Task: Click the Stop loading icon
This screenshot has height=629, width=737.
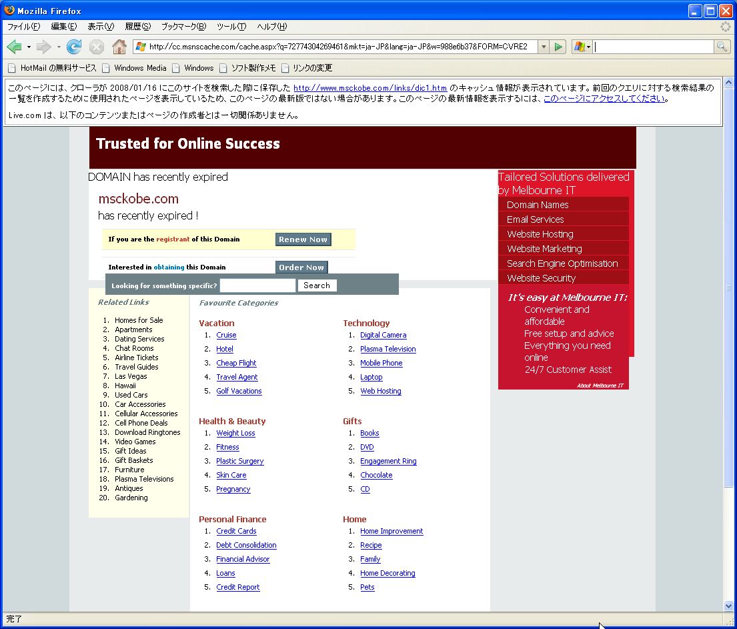Action: click(96, 47)
